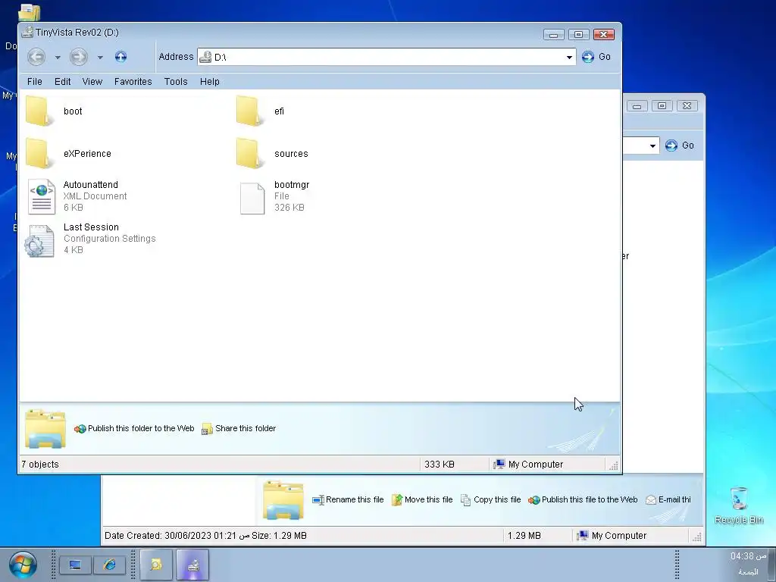Open the Edit menu
The width and height of the screenshot is (776, 582).
coord(62,82)
